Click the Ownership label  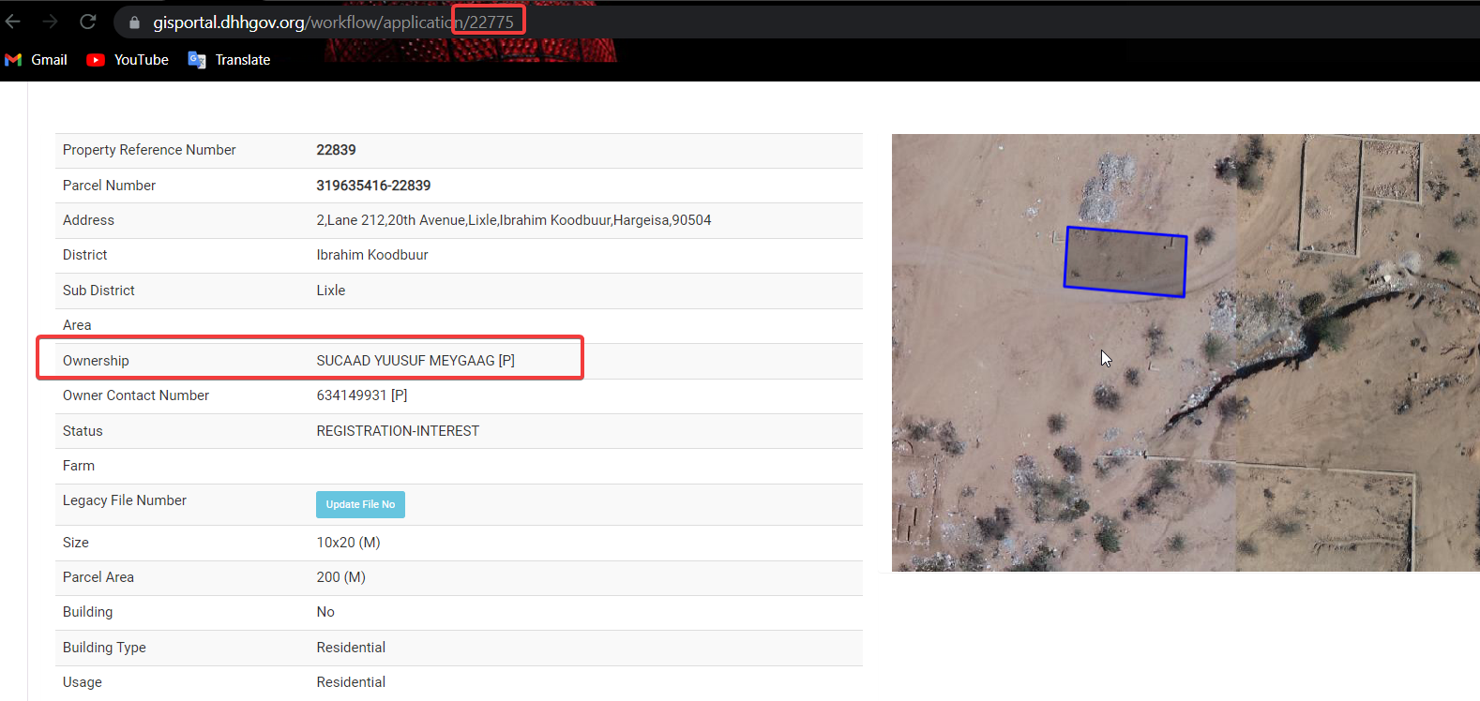tap(96, 361)
